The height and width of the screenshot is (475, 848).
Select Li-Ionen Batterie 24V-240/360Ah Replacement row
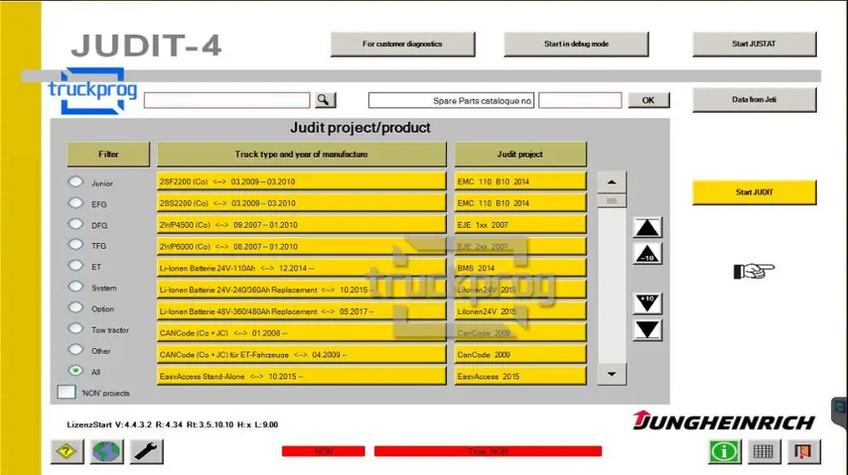[302, 290]
